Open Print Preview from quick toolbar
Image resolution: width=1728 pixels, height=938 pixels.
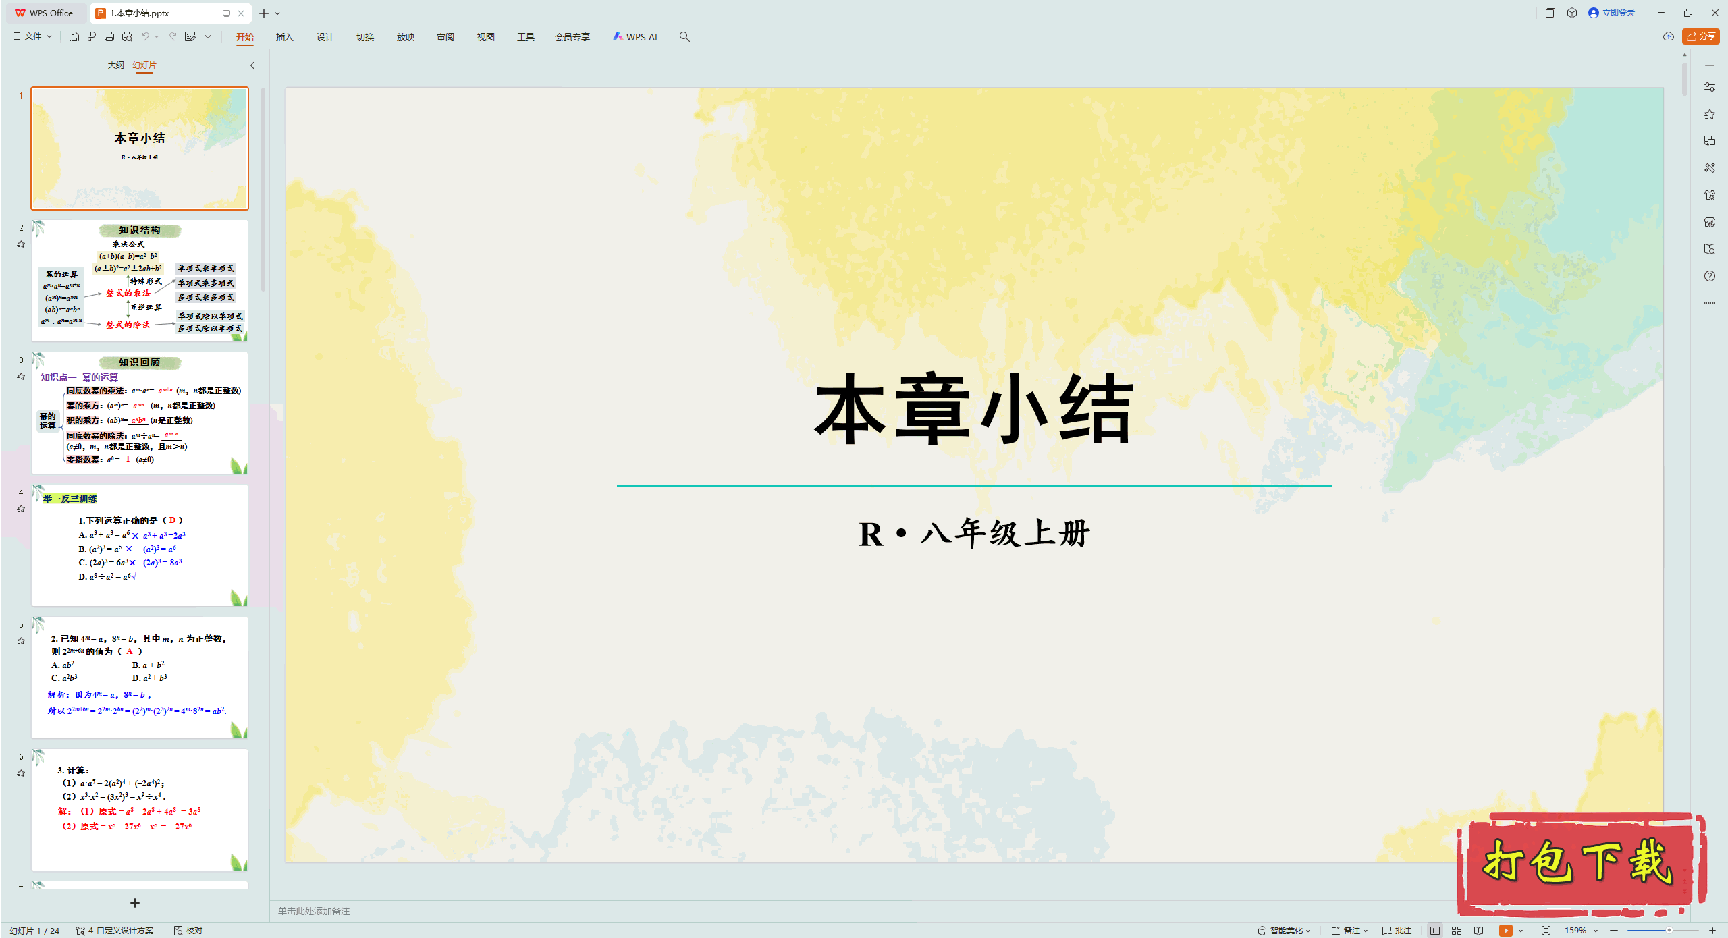click(x=127, y=36)
